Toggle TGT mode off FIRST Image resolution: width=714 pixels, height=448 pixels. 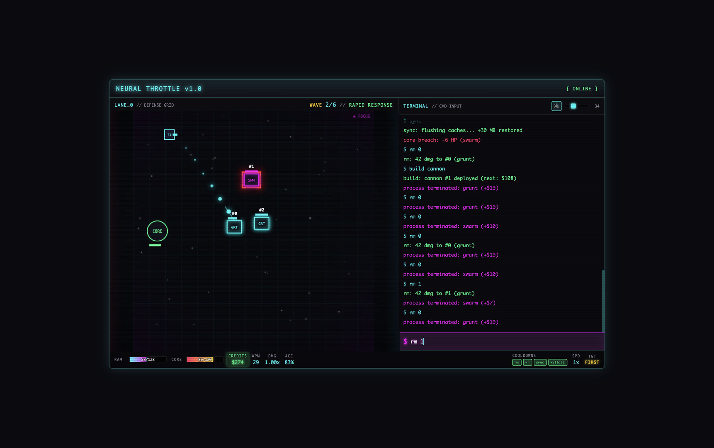(x=592, y=362)
